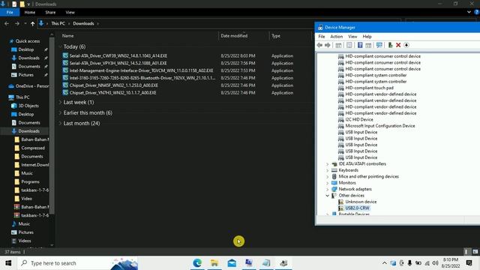Image resolution: width=480 pixels, height=270 pixels.
Task: Open the Mail app from the taskbar
Action: click(232, 263)
